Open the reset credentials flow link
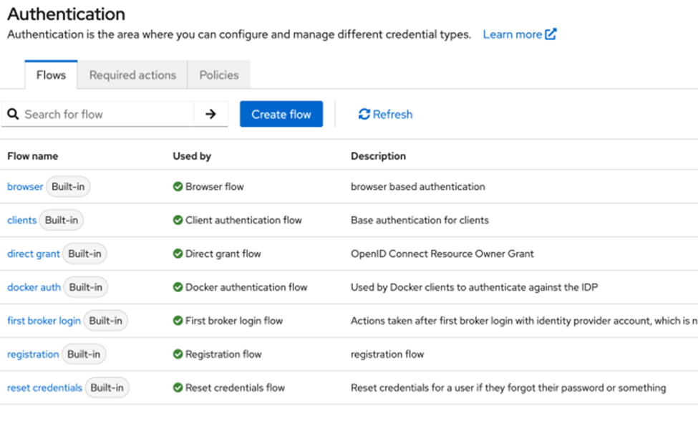 click(44, 387)
